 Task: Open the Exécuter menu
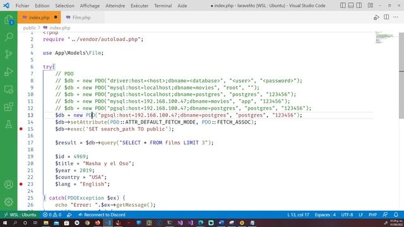140,6
